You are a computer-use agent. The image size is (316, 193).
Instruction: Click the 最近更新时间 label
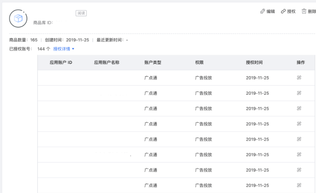click(110, 40)
